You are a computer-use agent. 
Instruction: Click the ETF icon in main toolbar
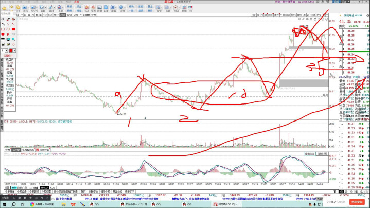(x=190, y=7)
